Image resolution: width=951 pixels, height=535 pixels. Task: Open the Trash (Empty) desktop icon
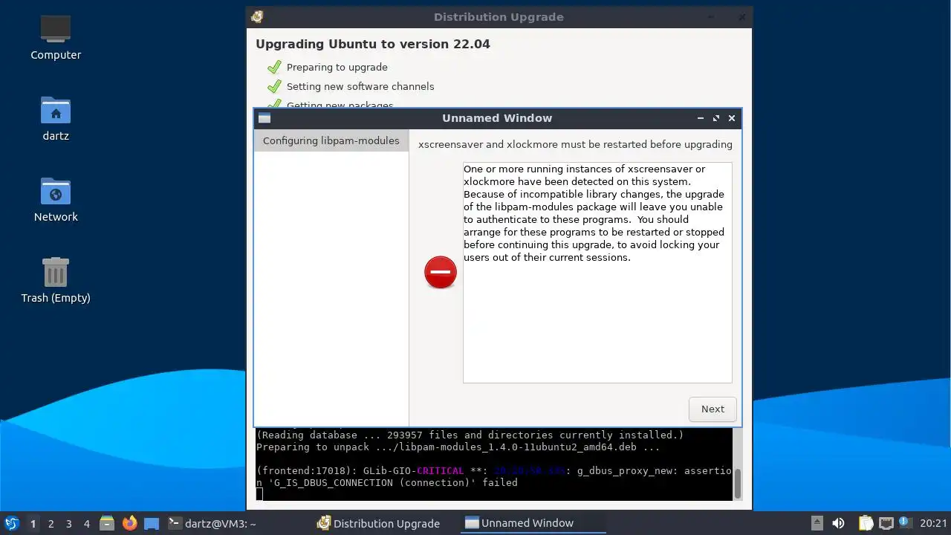56,280
